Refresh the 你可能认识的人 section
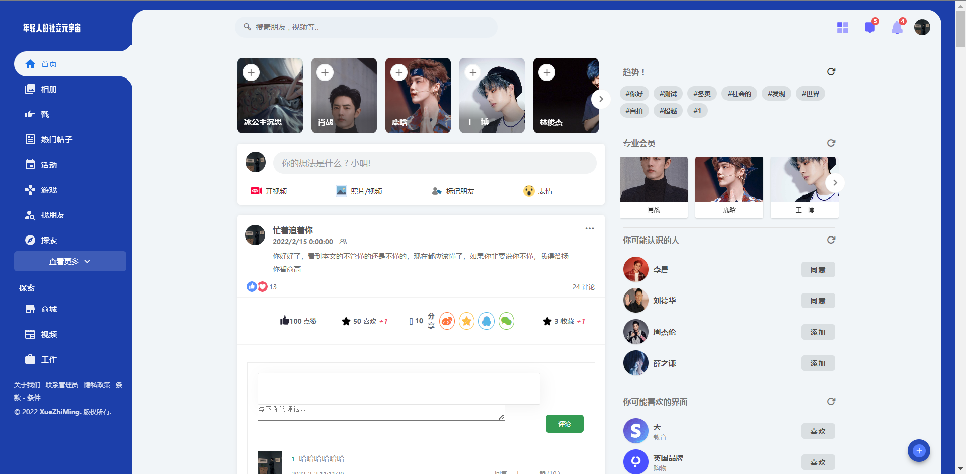 (x=831, y=240)
